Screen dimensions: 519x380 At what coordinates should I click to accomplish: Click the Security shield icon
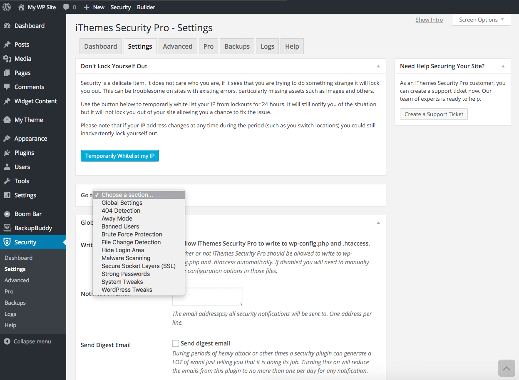pyautogui.click(x=7, y=242)
